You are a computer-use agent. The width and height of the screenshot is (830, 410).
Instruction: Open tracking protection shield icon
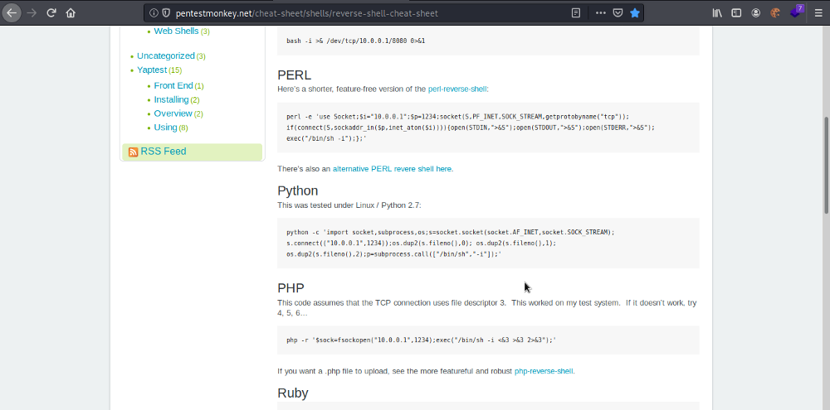pos(166,13)
